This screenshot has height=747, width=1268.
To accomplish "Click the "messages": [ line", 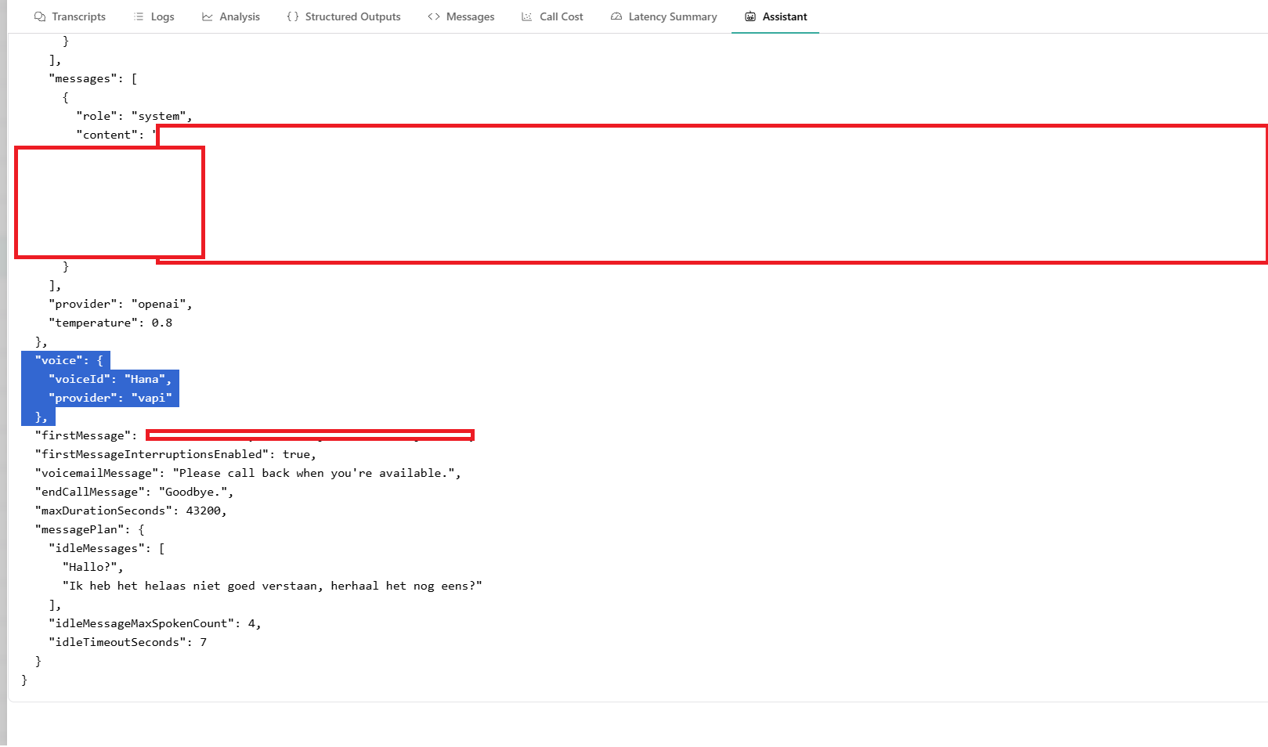I will click(x=92, y=78).
